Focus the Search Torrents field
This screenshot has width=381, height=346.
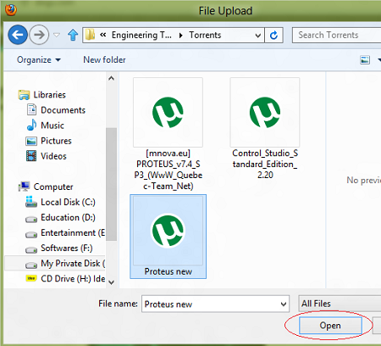[337, 35]
